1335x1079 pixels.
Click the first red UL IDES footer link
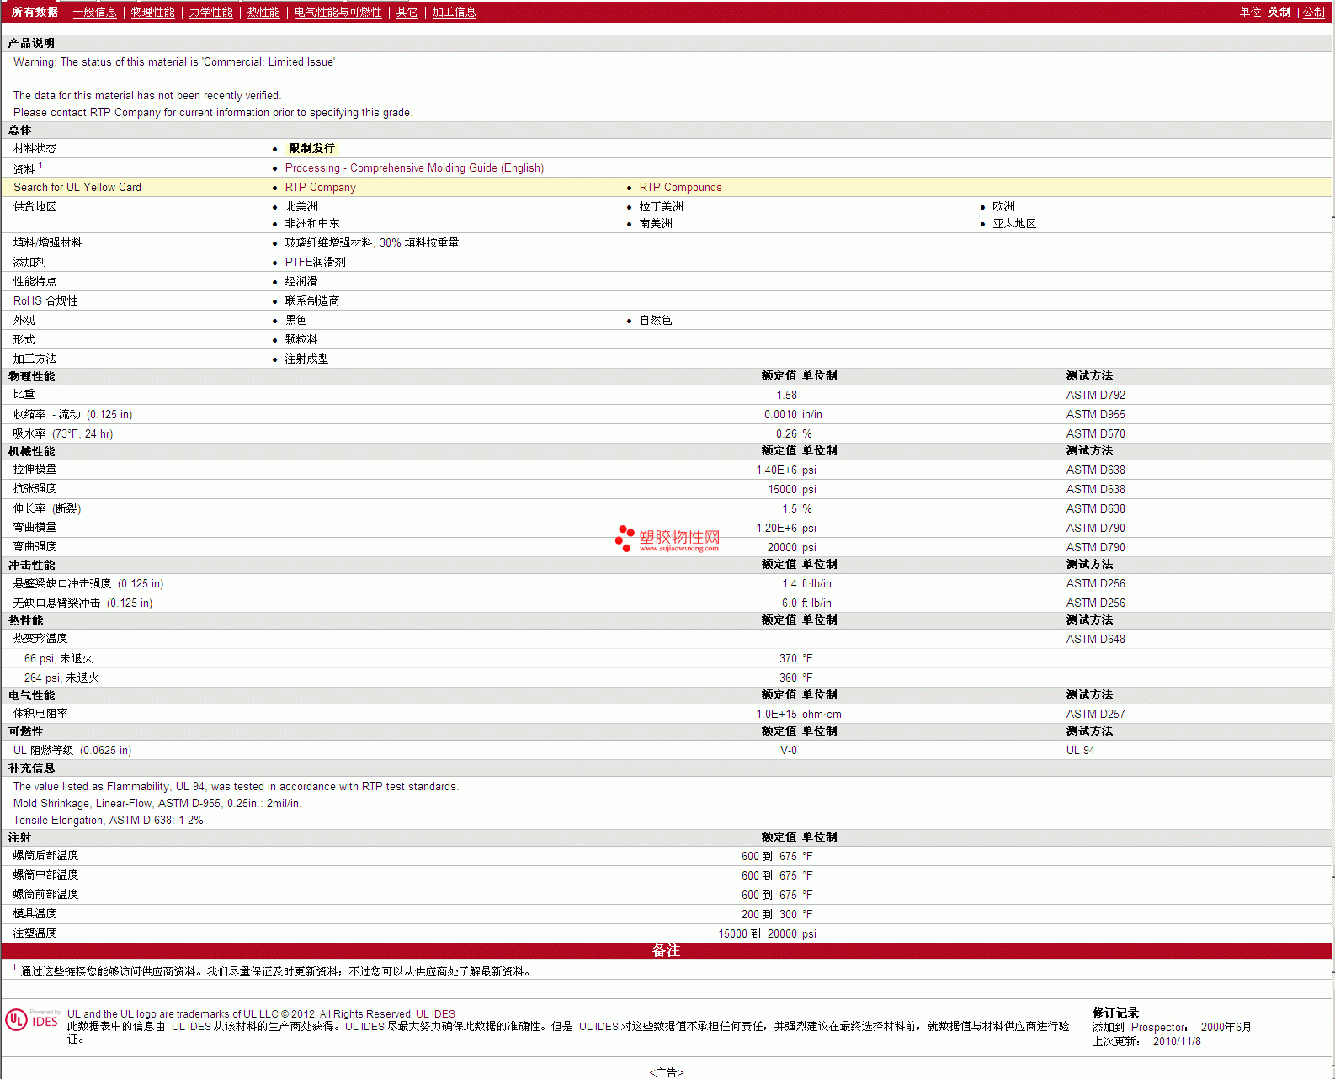[435, 1014]
